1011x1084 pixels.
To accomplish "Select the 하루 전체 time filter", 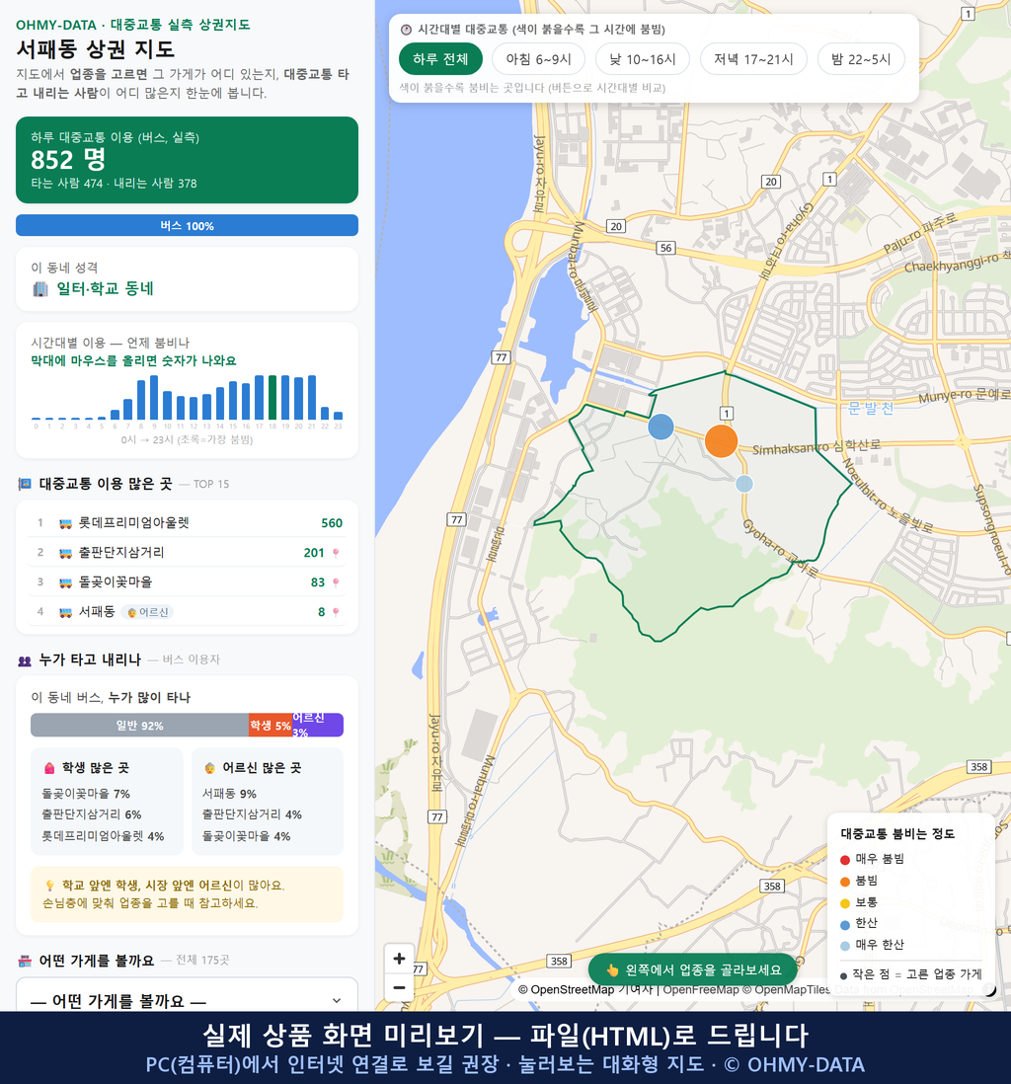I will 440,59.
